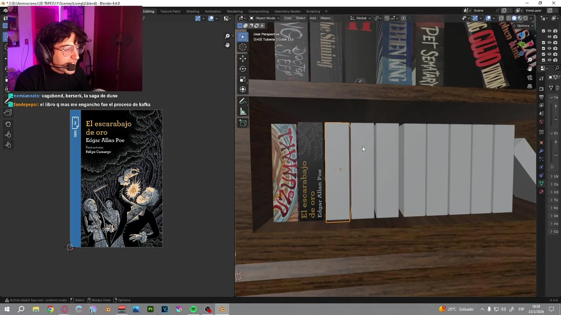Toggle snapping magnet in viewport header

[x=387, y=18]
